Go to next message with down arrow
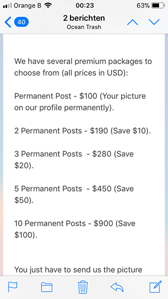This screenshot has width=168, height=299. [x=154, y=22]
